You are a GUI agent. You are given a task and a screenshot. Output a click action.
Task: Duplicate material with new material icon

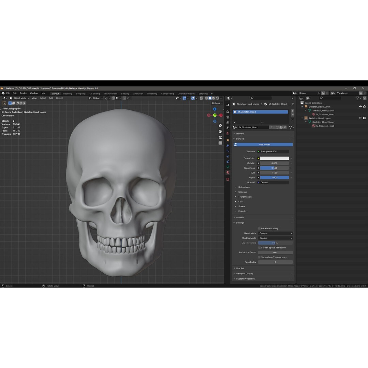pyautogui.click(x=281, y=127)
